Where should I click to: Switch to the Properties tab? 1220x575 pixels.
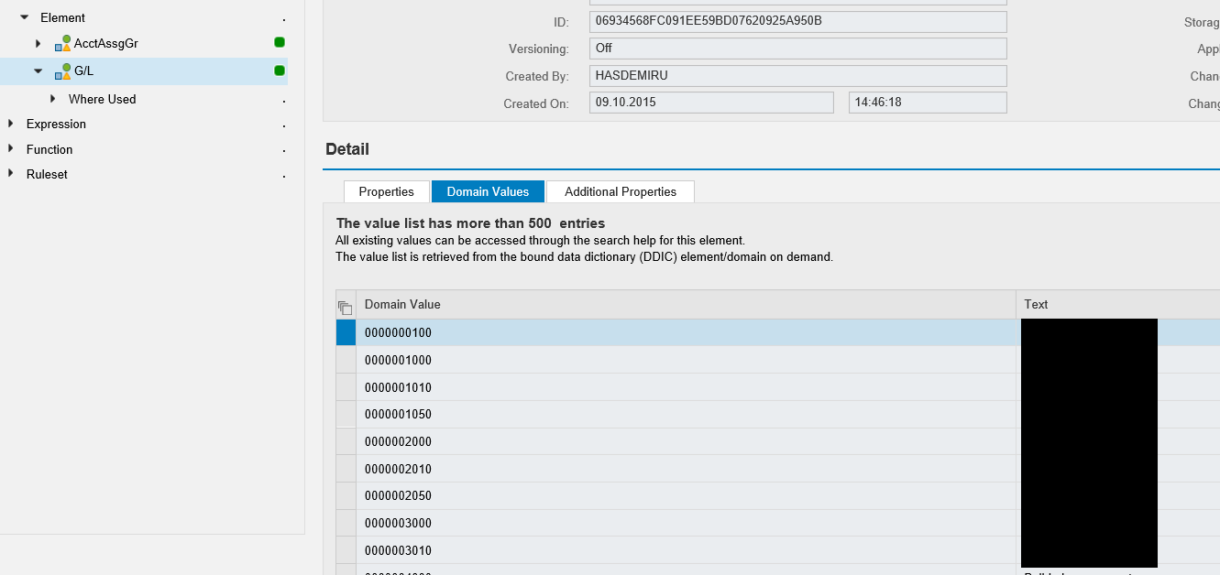pos(386,191)
